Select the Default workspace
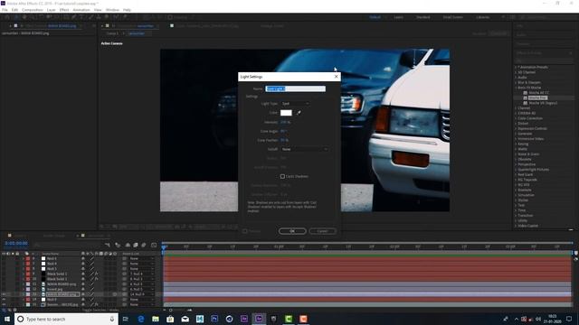 (375, 17)
